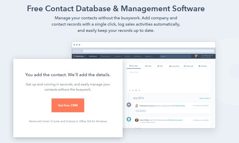Select the Dashboard nav item
The image size is (239, 143).
click(x=93, y=56)
